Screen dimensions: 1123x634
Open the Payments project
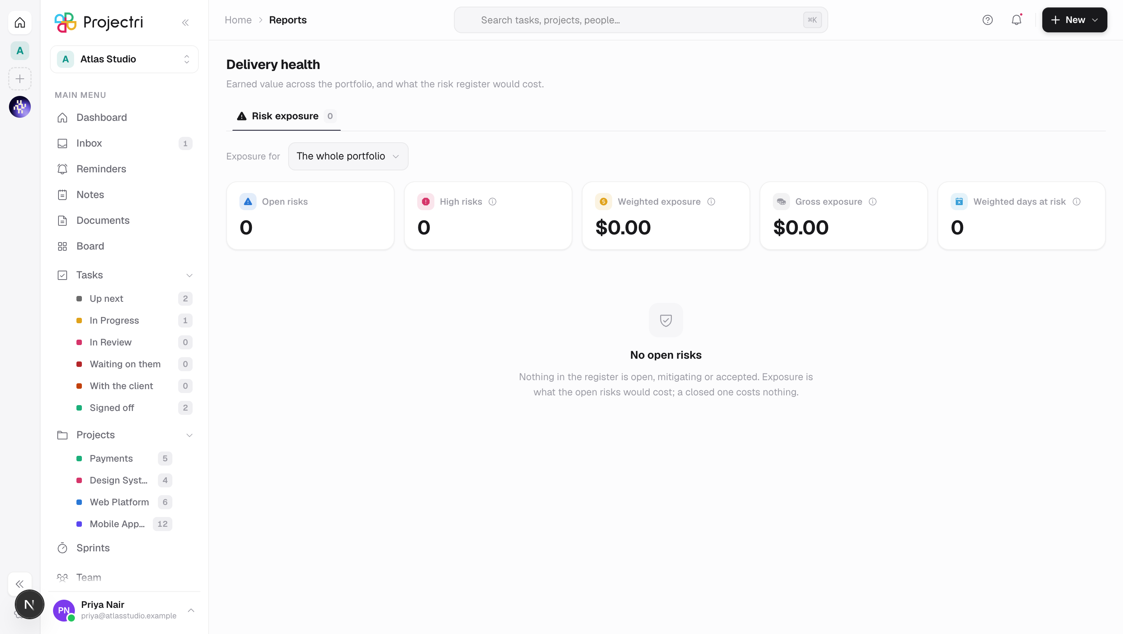[x=124, y=458]
